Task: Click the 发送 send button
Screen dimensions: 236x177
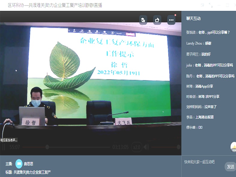Action: pyautogui.click(x=230, y=167)
